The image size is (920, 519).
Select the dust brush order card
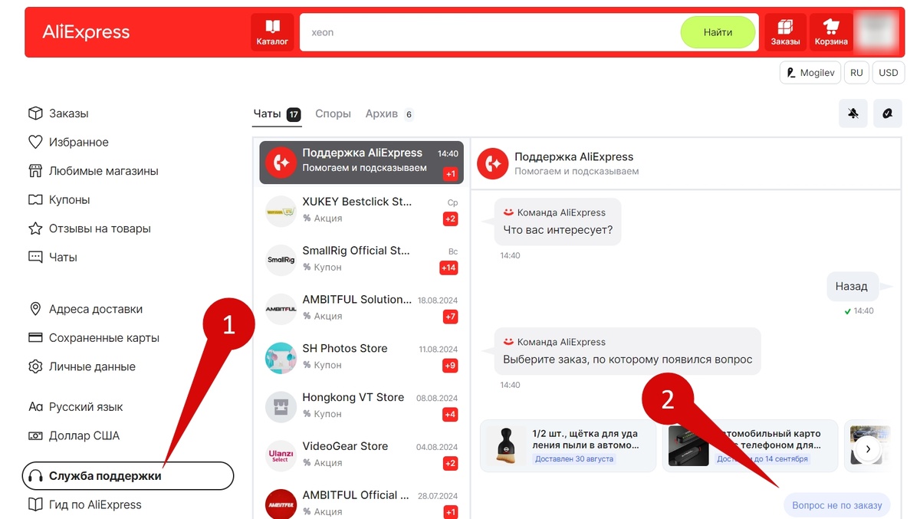568,445
